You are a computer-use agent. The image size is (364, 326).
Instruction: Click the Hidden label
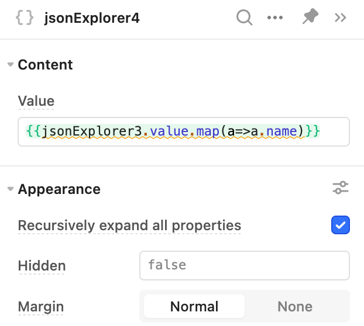point(42,265)
